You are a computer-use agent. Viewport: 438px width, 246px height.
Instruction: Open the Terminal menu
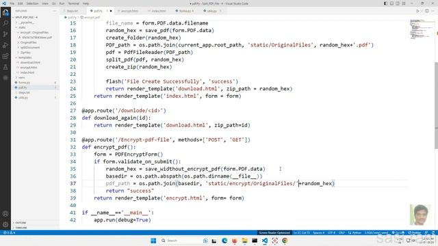click(x=74, y=3)
